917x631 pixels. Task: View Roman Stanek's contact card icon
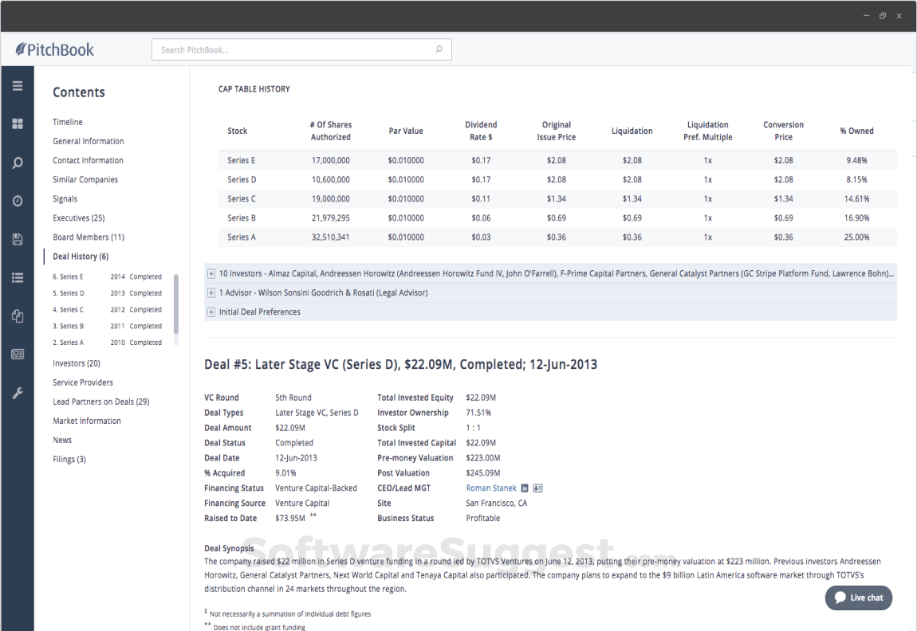click(x=538, y=488)
